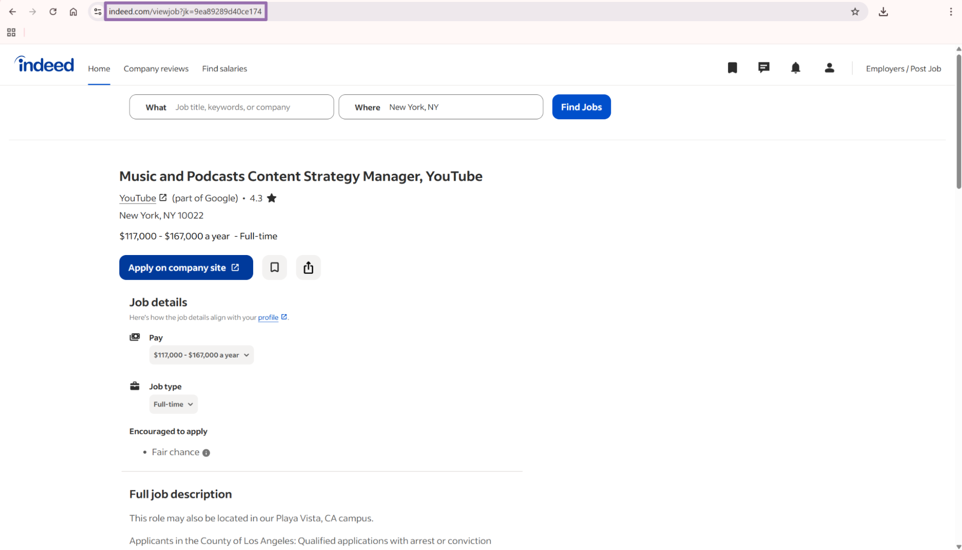The image size is (962, 550).
Task: Click the Fair chance text
Action: point(176,452)
